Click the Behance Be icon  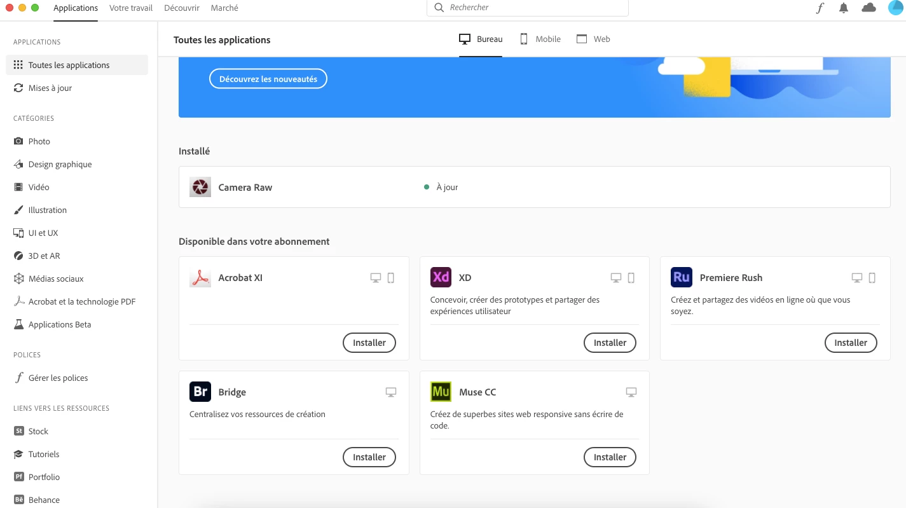(x=18, y=500)
